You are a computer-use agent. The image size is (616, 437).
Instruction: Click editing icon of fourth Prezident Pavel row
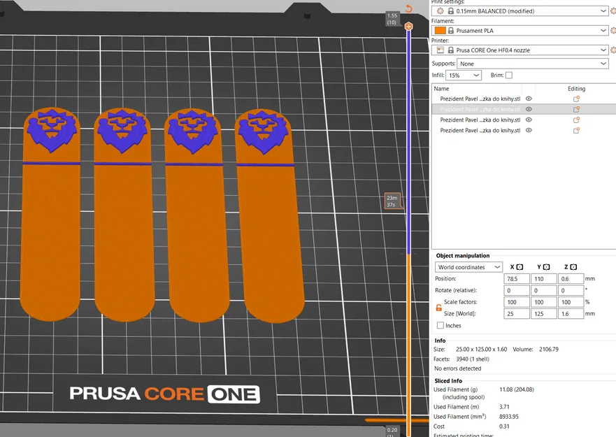pyautogui.click(x=576, y=131)
